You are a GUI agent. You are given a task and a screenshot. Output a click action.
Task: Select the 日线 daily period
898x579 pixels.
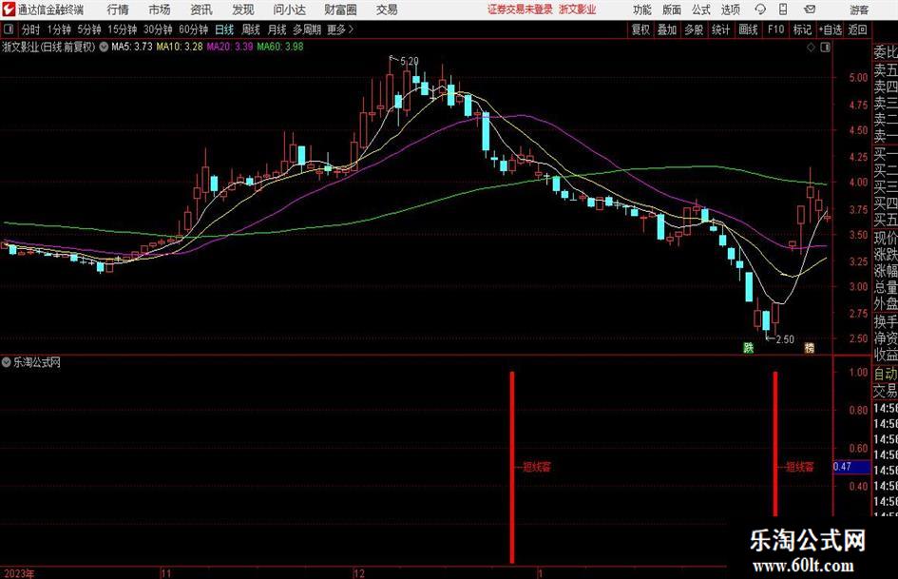(x=224, y=29)
